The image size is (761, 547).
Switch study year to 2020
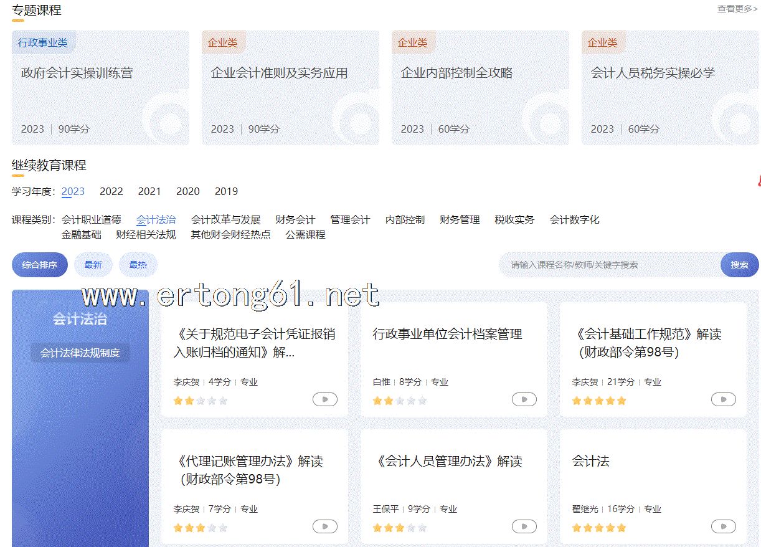188,191
